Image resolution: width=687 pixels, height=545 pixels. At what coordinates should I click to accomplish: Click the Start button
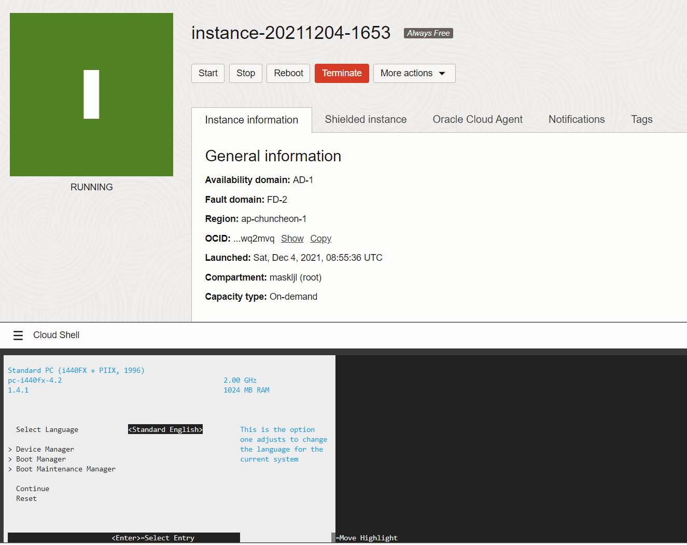point(208,73)
